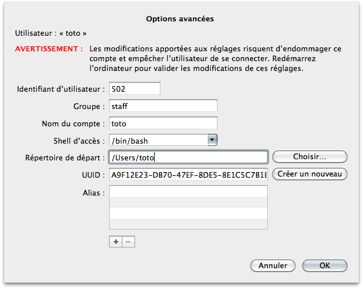Select the second row of the Alias list
This screenshot has height=289, width=363.
coord(188,202)
